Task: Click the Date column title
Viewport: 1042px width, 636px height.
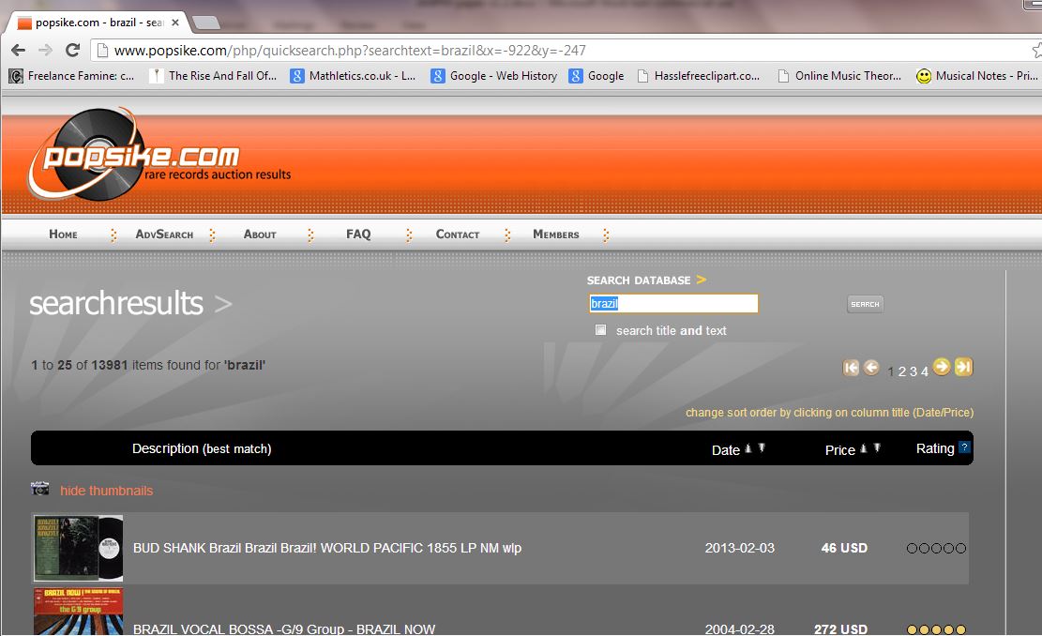Action: coord(726,450)
